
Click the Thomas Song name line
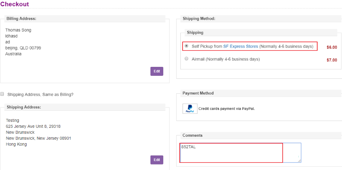pos(18,30)
